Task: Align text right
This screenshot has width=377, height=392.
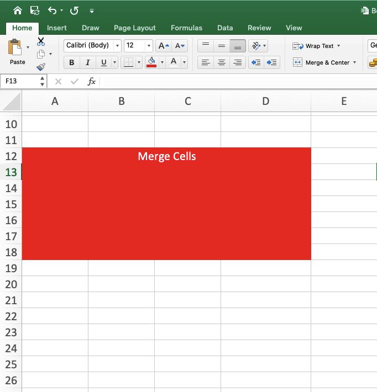Action: [238, 62]
